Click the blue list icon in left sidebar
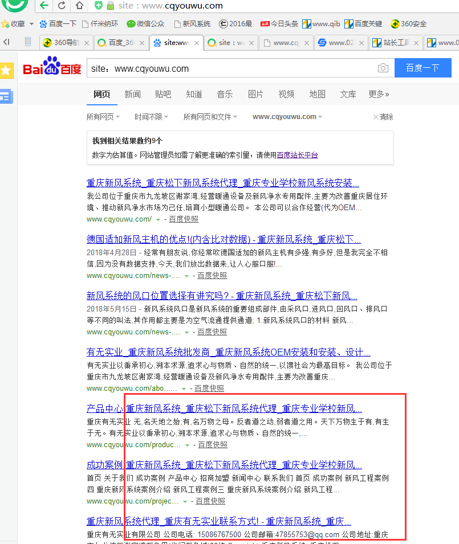459x544 pixels. point(6,96)
